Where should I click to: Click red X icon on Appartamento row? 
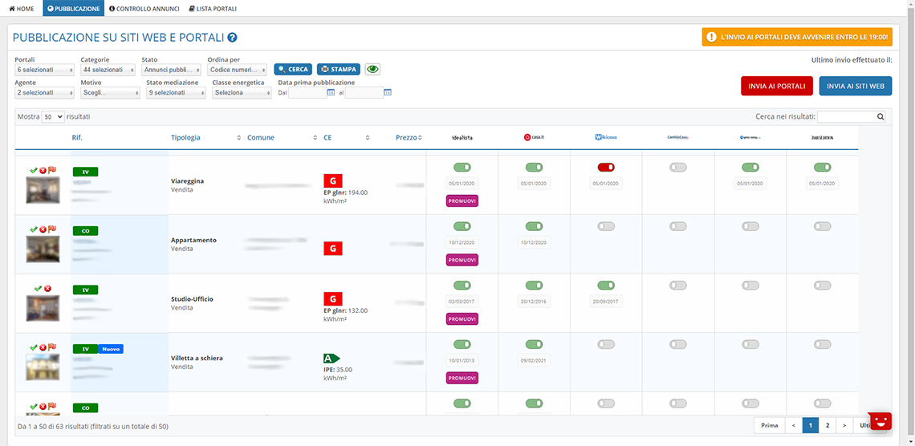click(x=43, y=229)
